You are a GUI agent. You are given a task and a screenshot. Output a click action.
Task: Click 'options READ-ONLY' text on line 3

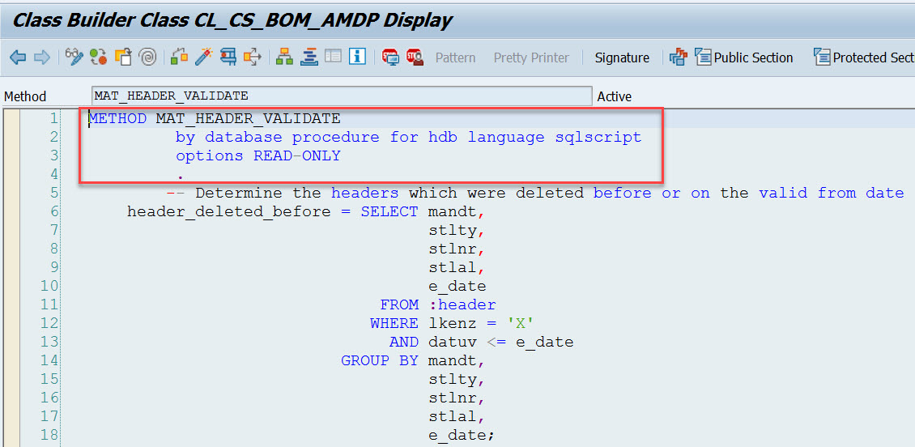click(258, 155)
